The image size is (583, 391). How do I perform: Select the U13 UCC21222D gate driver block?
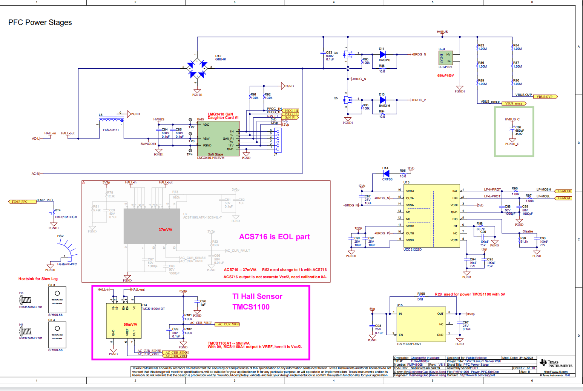pos(432,216)
